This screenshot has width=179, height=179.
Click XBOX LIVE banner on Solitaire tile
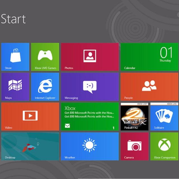click(x=164, y=104)
